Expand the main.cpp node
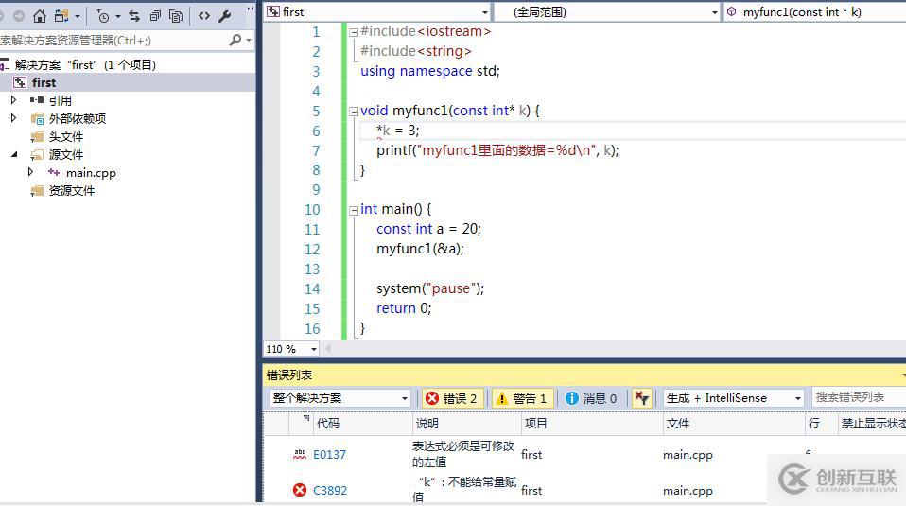 pyautogui.click(x=30, y=172)
